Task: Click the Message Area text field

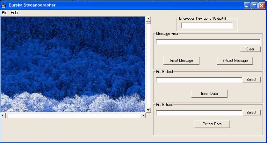Action: [x=208, y=42]
